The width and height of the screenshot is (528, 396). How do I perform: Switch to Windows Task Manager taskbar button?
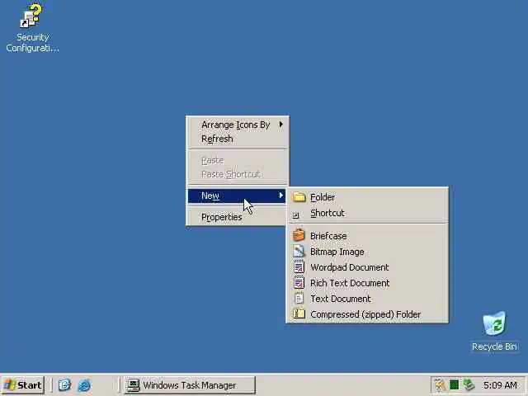[x=190, y=385]
